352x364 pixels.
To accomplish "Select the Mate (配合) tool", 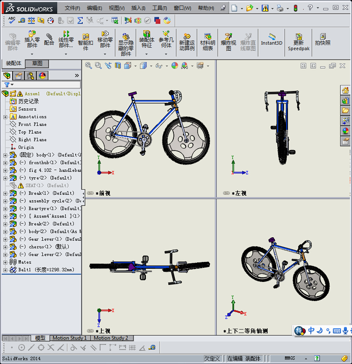I will pyautogui.click(x=49, y=39).
